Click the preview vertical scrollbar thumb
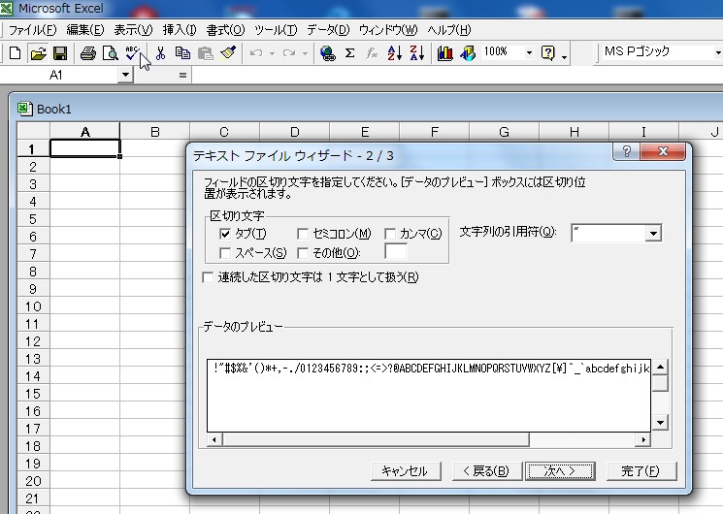This screenshot has height=514, width=723. [660, 383]
